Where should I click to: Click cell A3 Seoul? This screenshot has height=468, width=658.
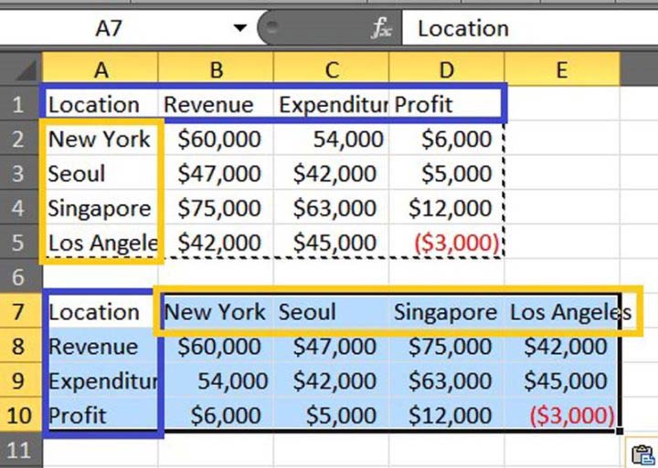pyautogui.click(x=101, y=172)
